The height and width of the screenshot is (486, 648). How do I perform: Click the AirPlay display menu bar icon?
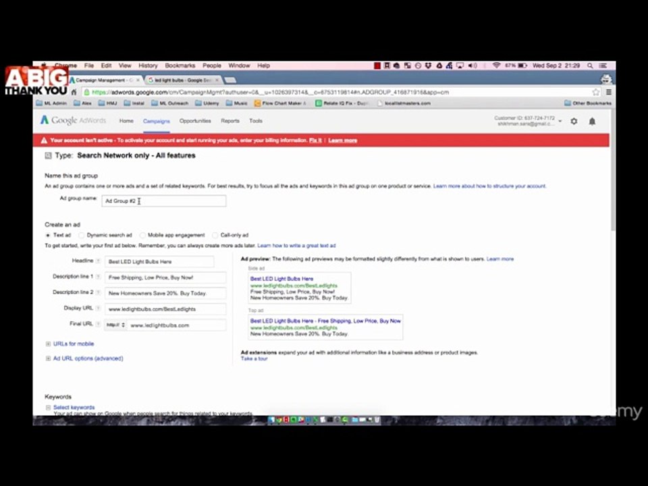point(460,65)
